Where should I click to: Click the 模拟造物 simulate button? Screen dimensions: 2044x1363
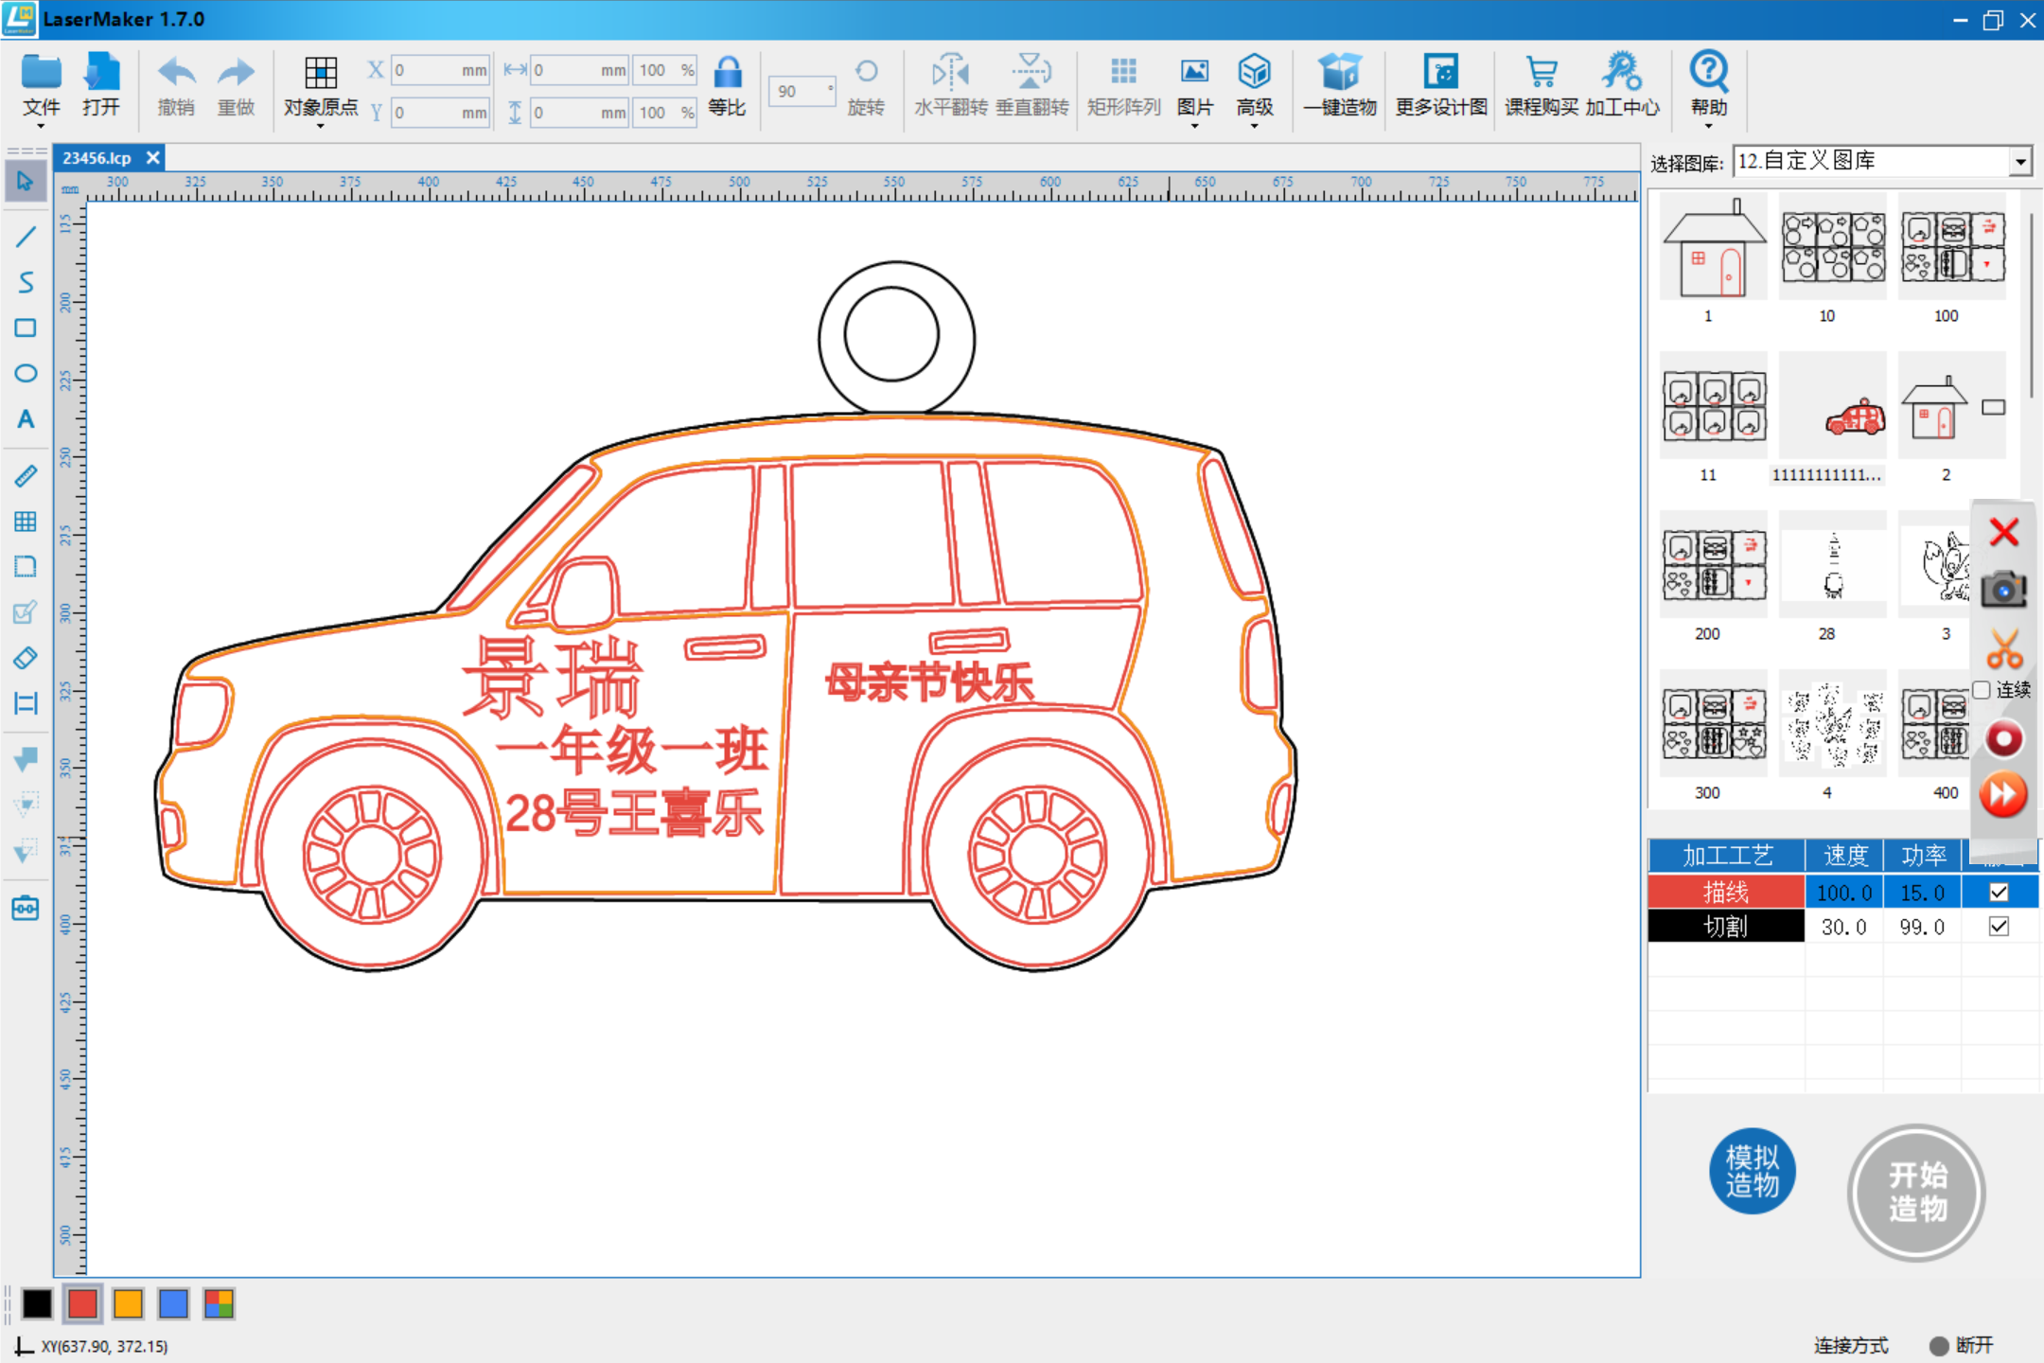point(1752,1171)
